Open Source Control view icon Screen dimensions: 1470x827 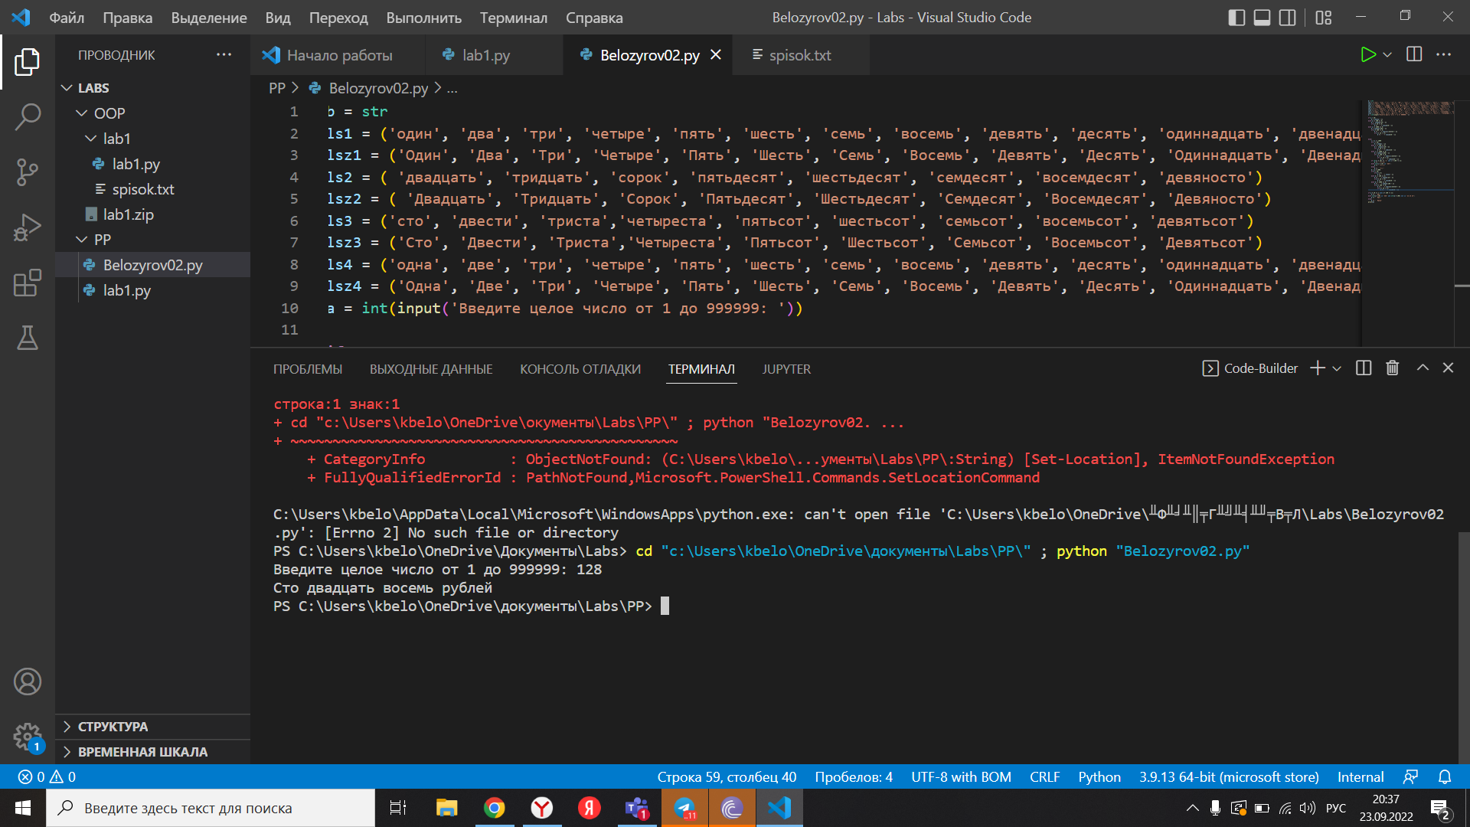tap(28, 172)
